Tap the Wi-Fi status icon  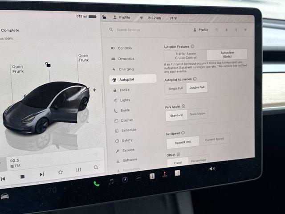(141, 18)
